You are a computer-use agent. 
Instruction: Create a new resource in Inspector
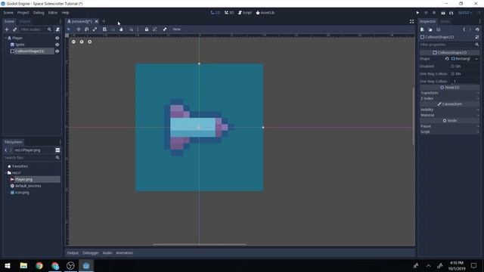click(422, 29)
